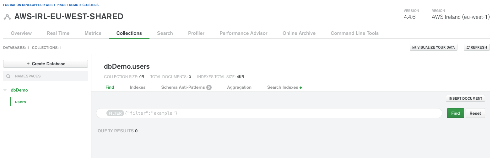Select the dbDemo database
This screenshot has height=158, width=492.
pos(19,90)
